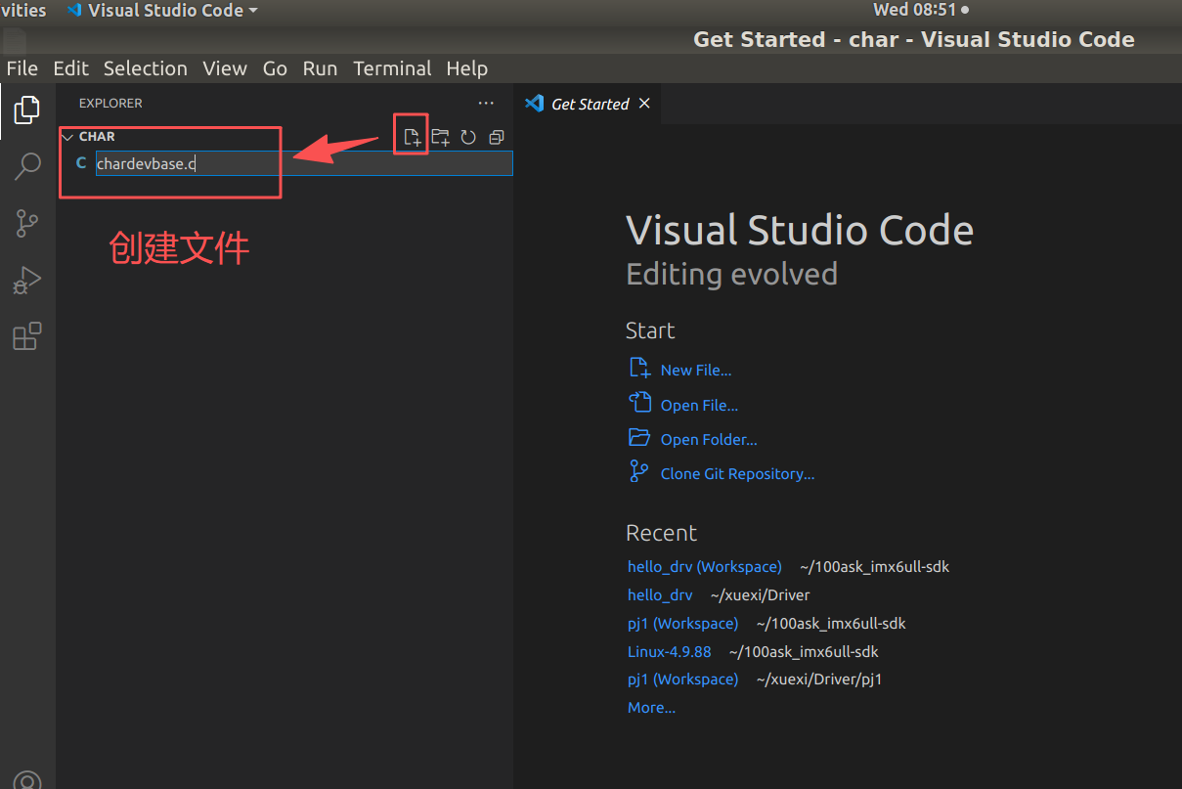Screen dimensions: 1182x789
Task: Open Explorer more actions ellipsis menu
Action: (486, 103)
